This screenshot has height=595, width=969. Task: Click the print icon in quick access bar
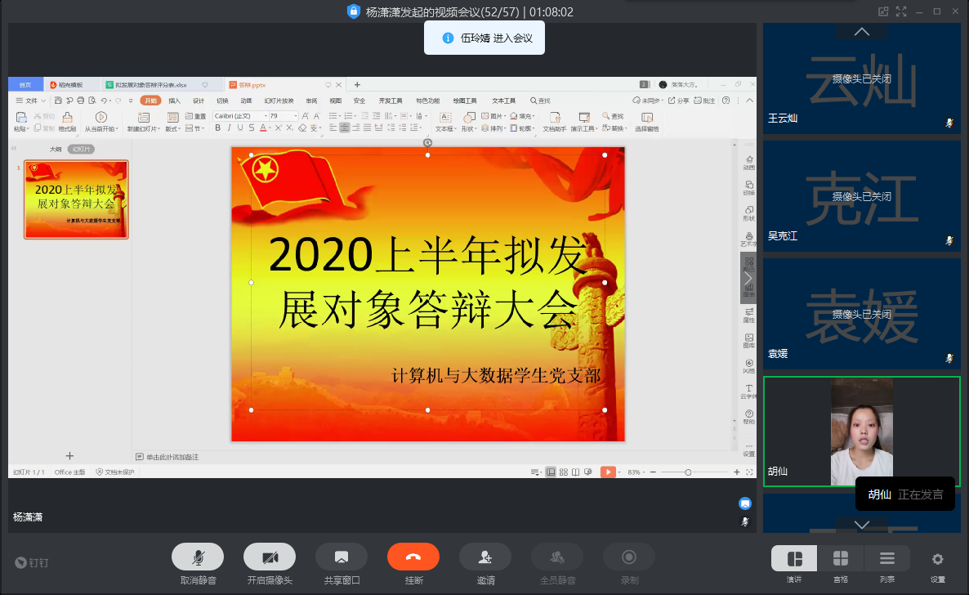coord(80,101)
